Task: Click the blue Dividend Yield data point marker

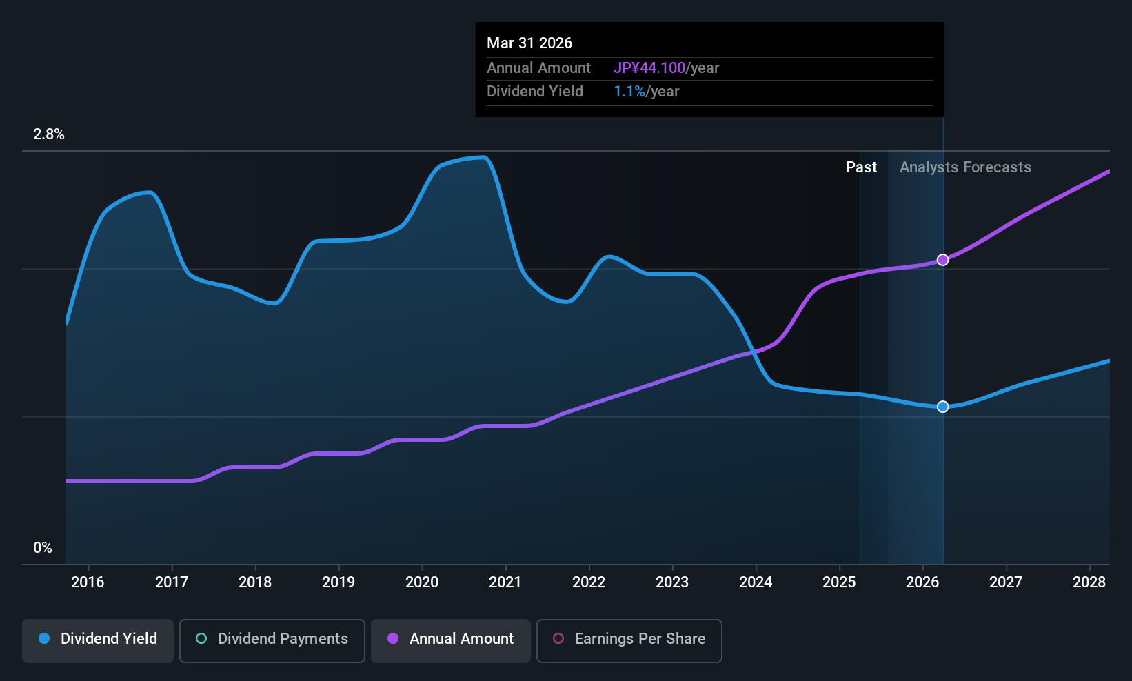Action: (x=943, y=407)
